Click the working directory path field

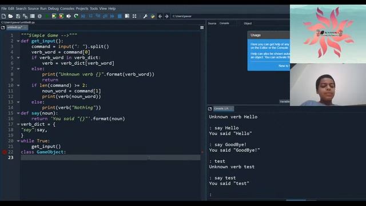(230, 16)
